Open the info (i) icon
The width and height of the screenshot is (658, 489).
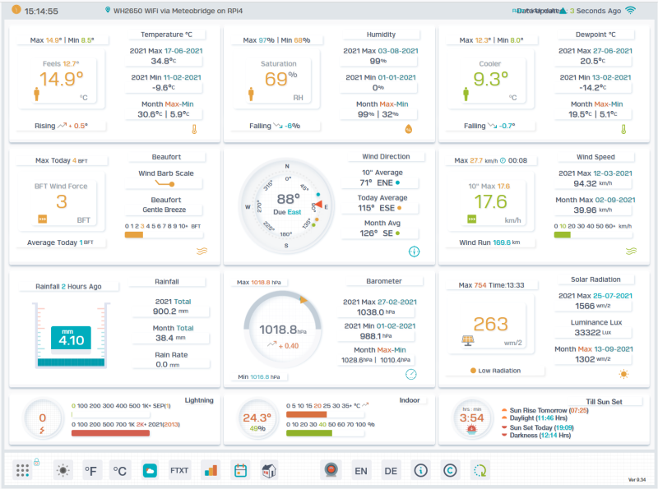pyautogui.click(x=420, y=469)
